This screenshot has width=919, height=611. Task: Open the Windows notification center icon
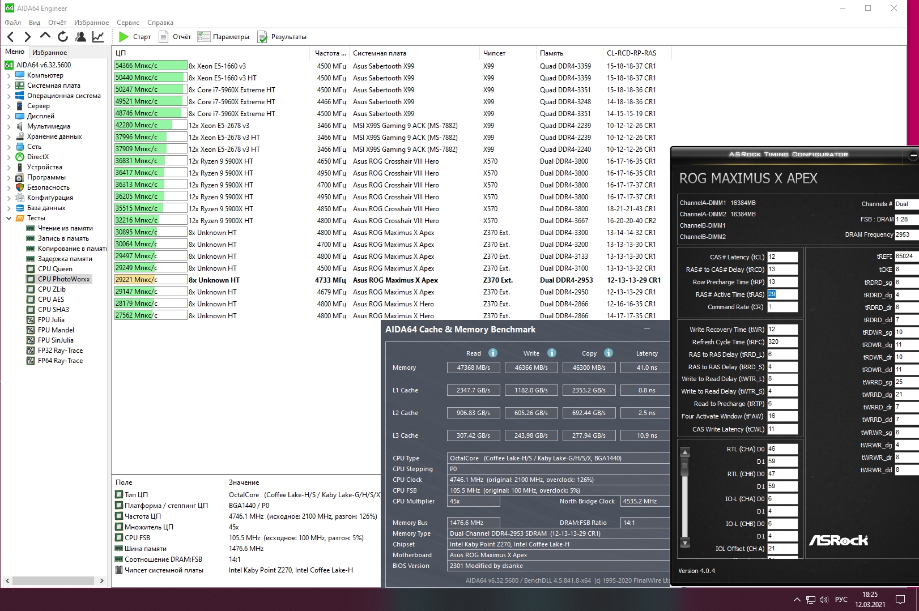click(x=900, y=599)
